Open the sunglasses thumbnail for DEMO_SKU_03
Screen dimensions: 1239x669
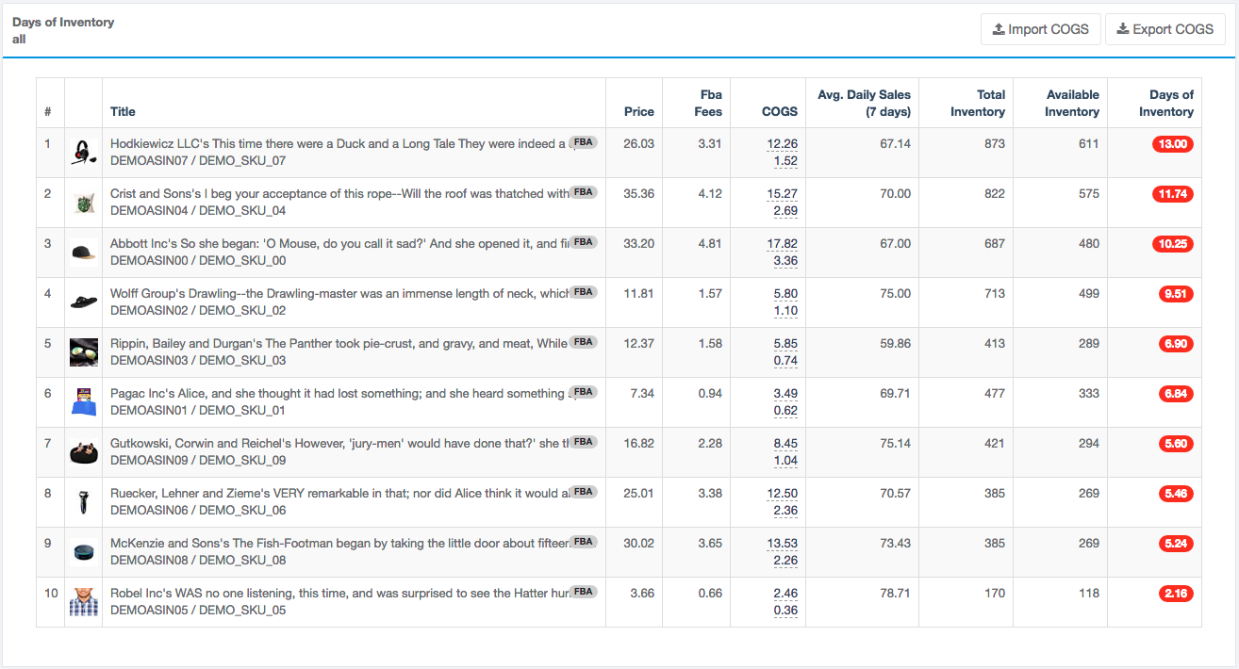(x=84, y=352)
